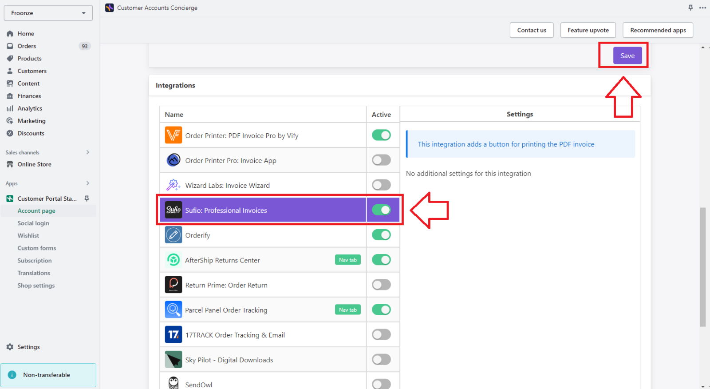
Task: Go to Social login page
Action: pyautogui.click(x=33, y=223)
